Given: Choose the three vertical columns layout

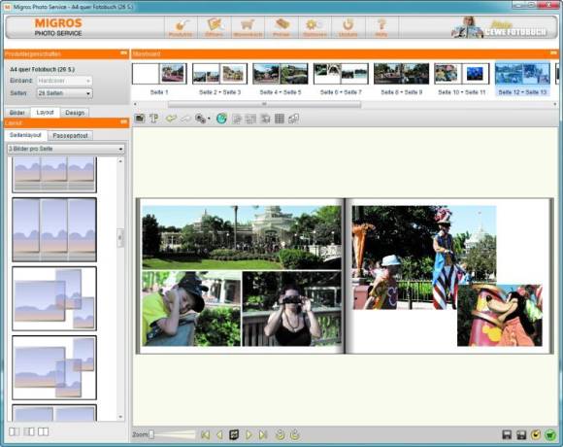Looking at the screenshot, I should (54, 229).
